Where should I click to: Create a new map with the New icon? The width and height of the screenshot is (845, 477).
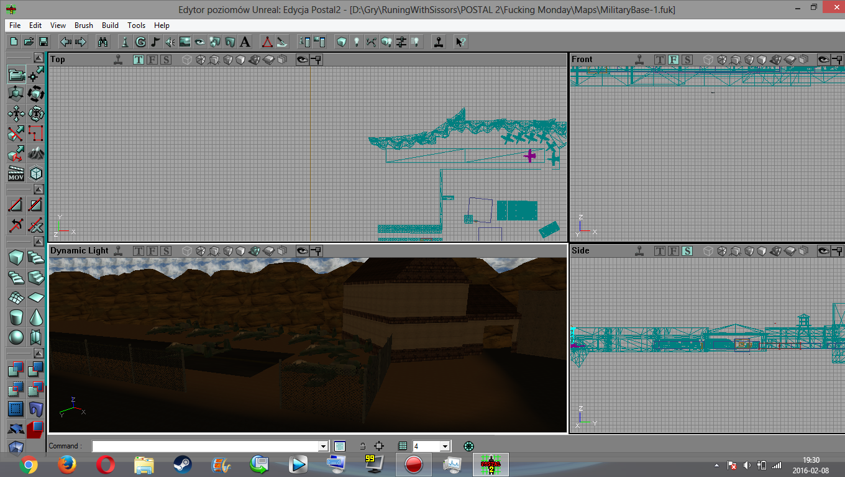(x=14, y=42)
